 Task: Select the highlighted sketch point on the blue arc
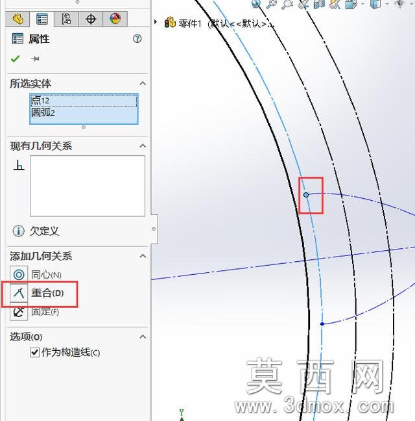tap(306, 195)
